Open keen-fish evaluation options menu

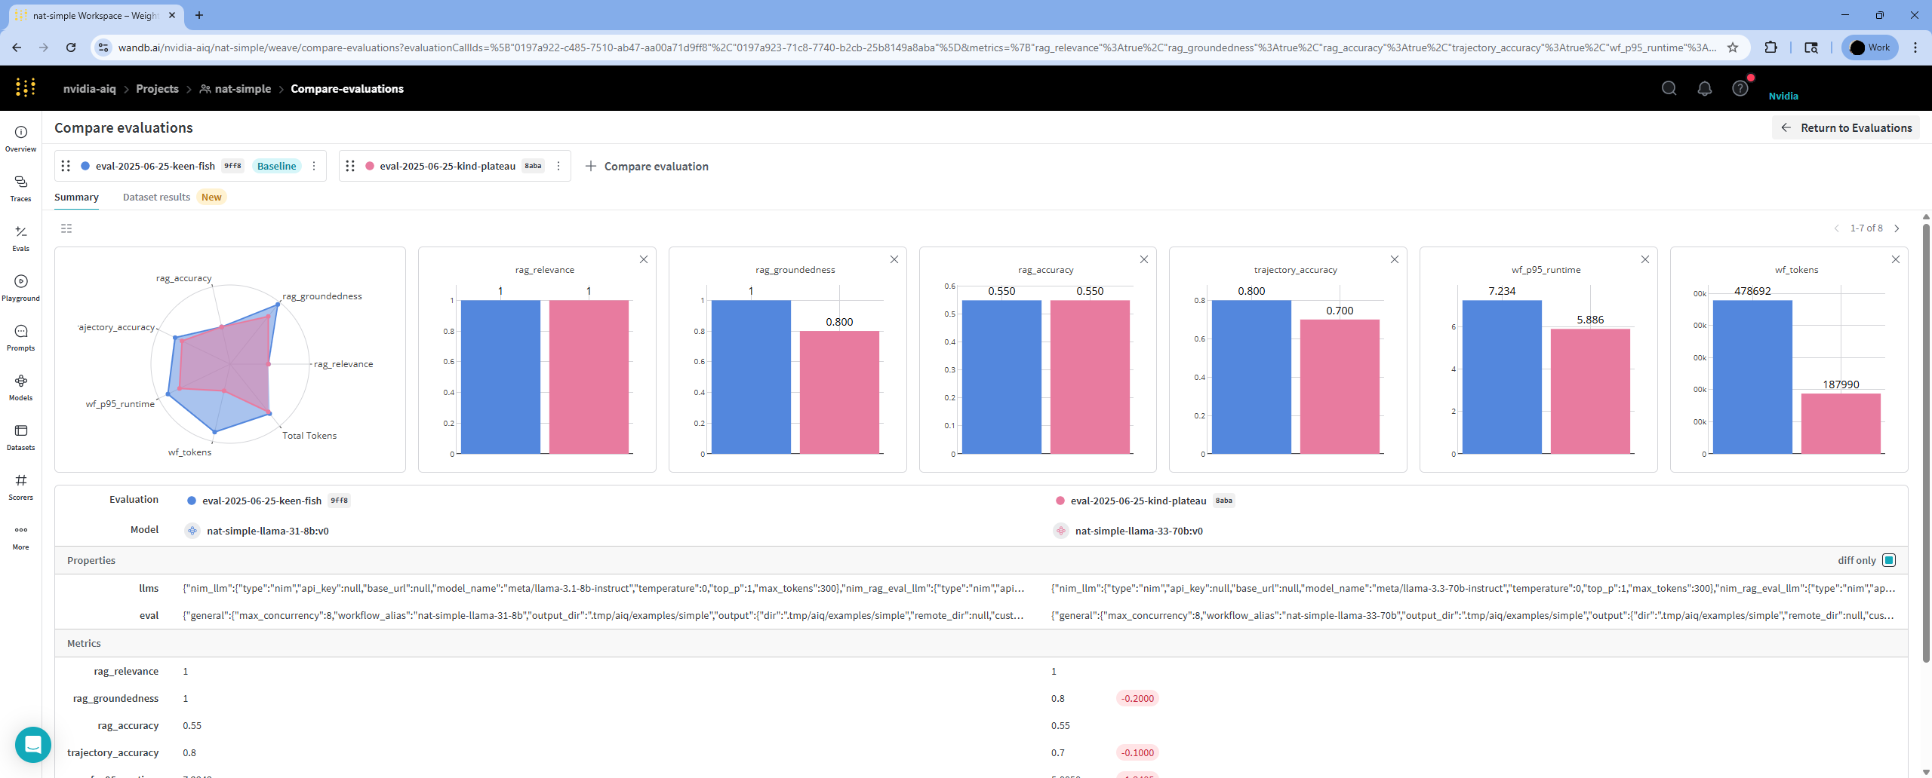(314, 166)
